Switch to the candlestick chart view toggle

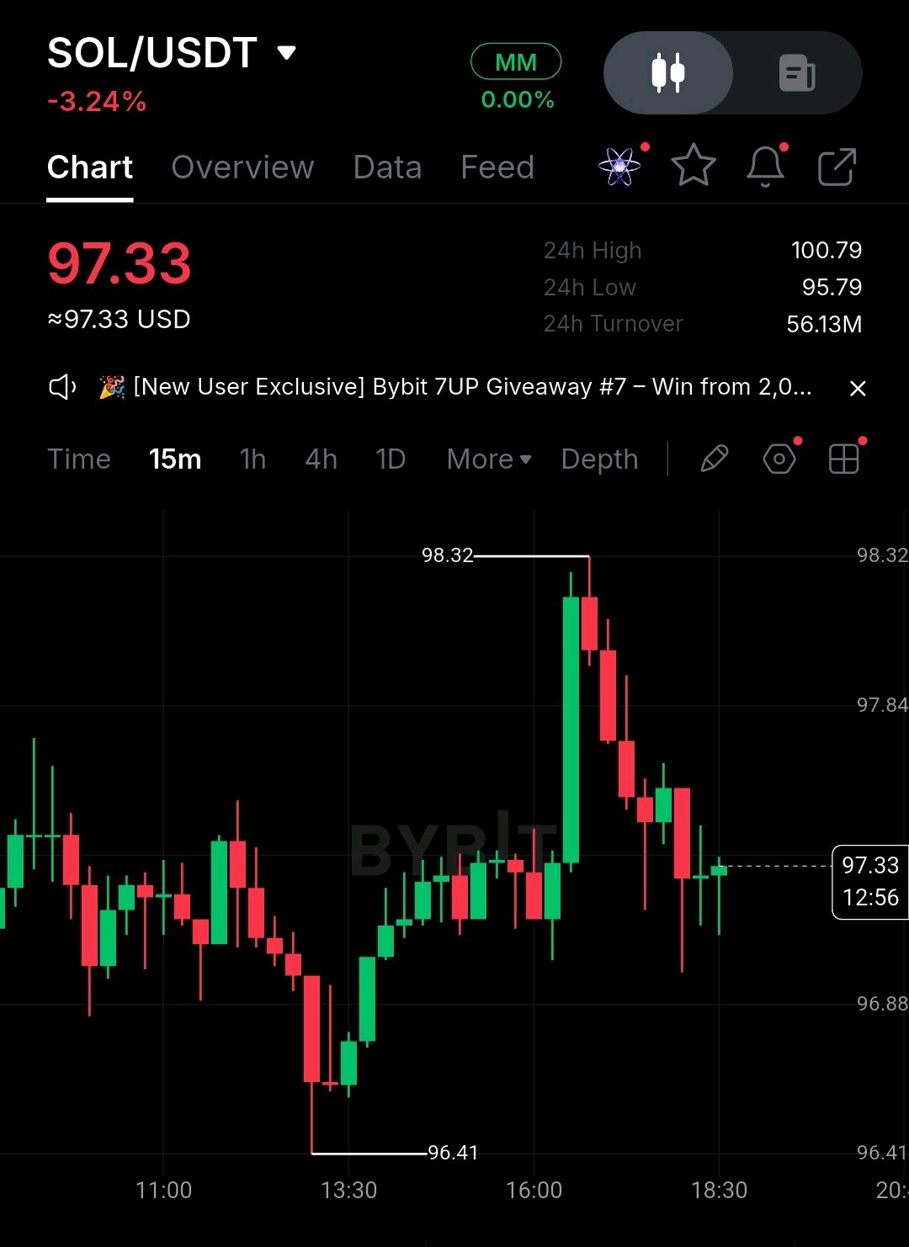pyautogui.click(x=667, y=73)
